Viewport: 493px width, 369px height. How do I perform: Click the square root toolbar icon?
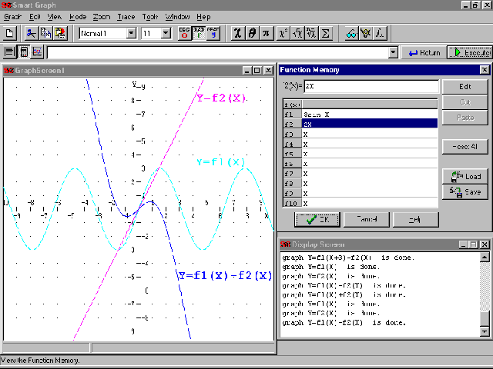297,33
